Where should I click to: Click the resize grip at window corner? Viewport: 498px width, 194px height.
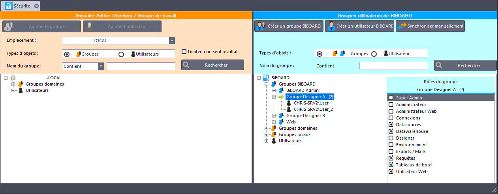coord(494,189)
